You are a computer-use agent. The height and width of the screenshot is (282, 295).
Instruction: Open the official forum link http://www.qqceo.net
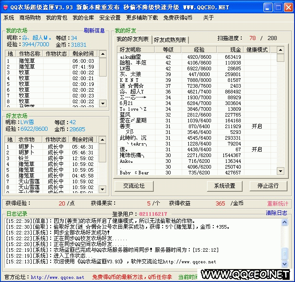click(58, 277)
